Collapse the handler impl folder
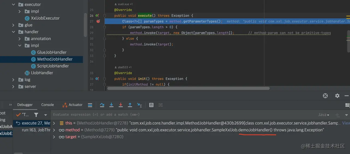Viewport: 350px width, 154px height. click(20, 46)
